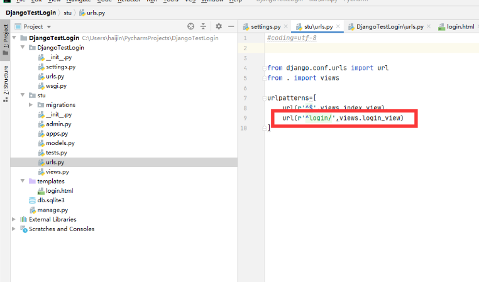
Task: Click the fold marker beside urlpatterns line
Action: click(x=262, y=99)
